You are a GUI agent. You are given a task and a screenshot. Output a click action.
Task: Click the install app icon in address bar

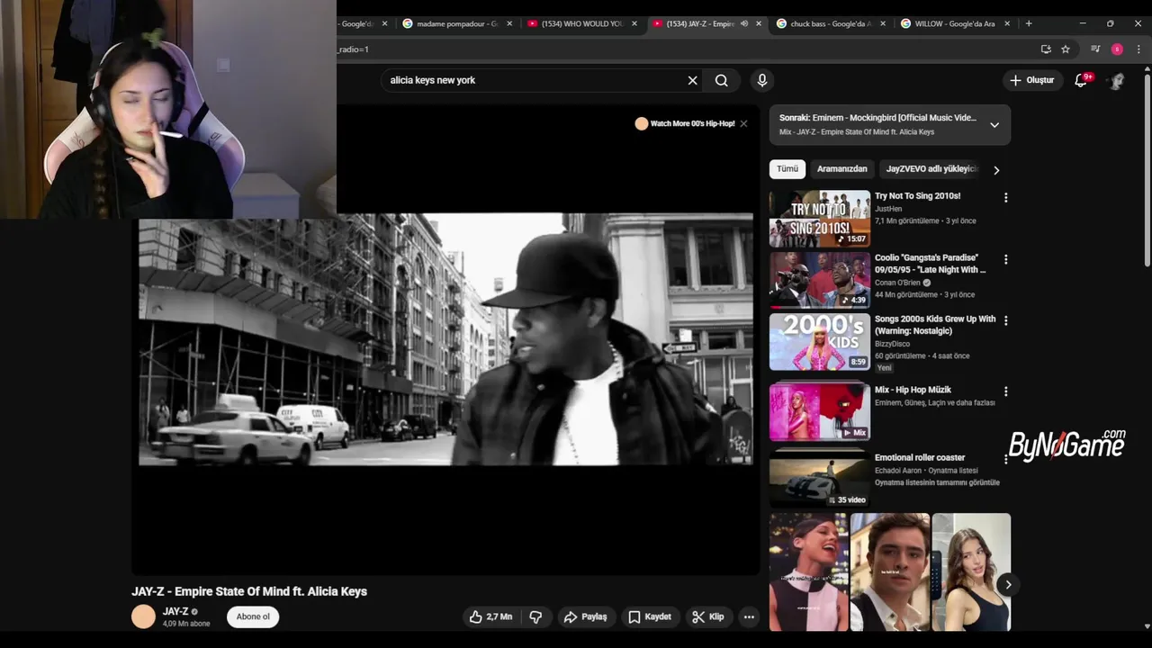click(x=1046, y=49)
